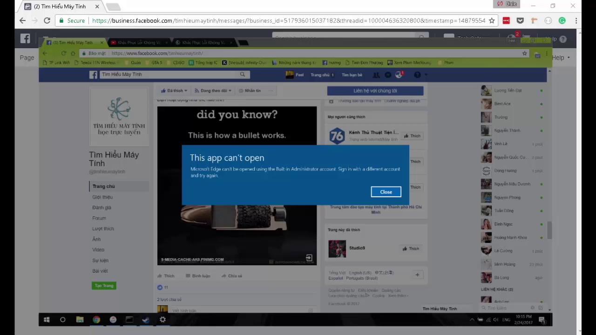Open a new Chrome tab

(113, 7)
